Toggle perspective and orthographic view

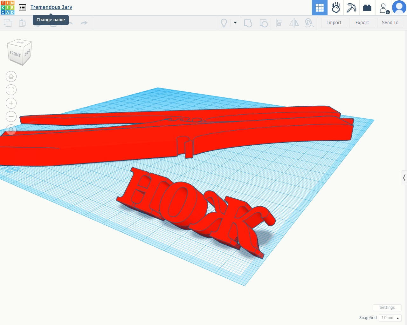pos(11,129)
